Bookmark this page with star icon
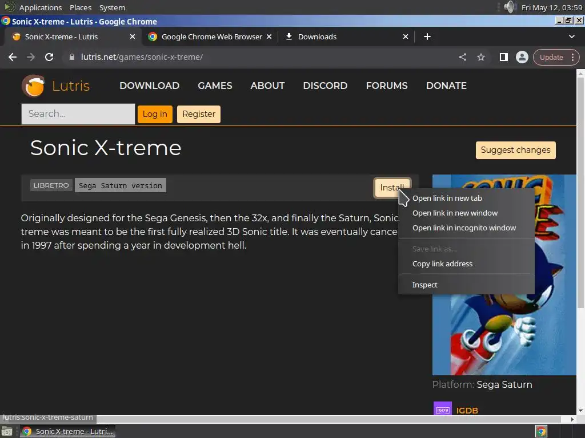This screenshot has width=585, height=438. 481,57
